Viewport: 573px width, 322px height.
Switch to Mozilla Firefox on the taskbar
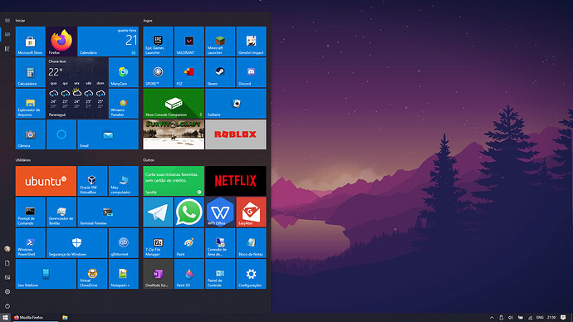(35, 318)
